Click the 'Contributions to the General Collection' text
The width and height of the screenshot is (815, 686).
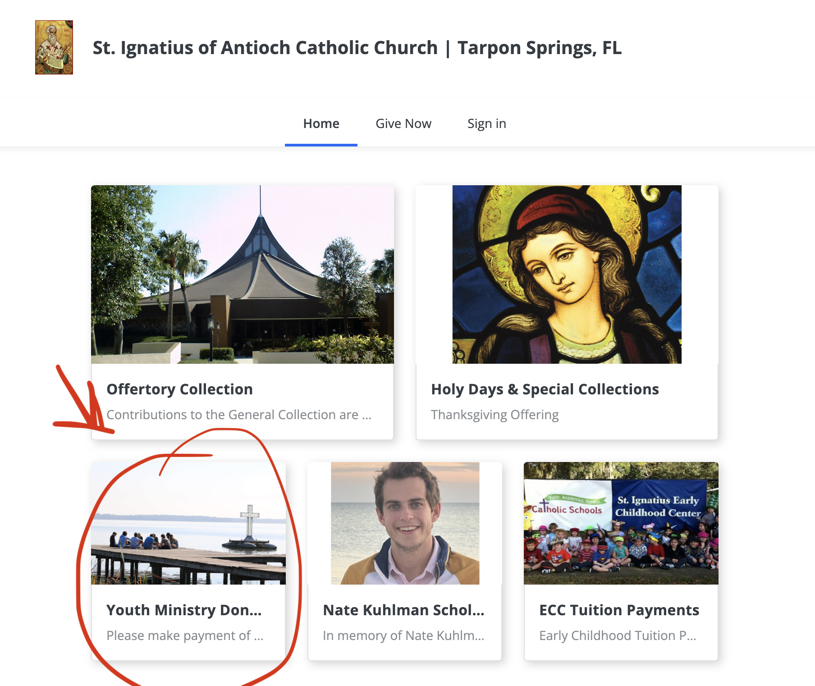pyautogui.click(x=239, y=415)
